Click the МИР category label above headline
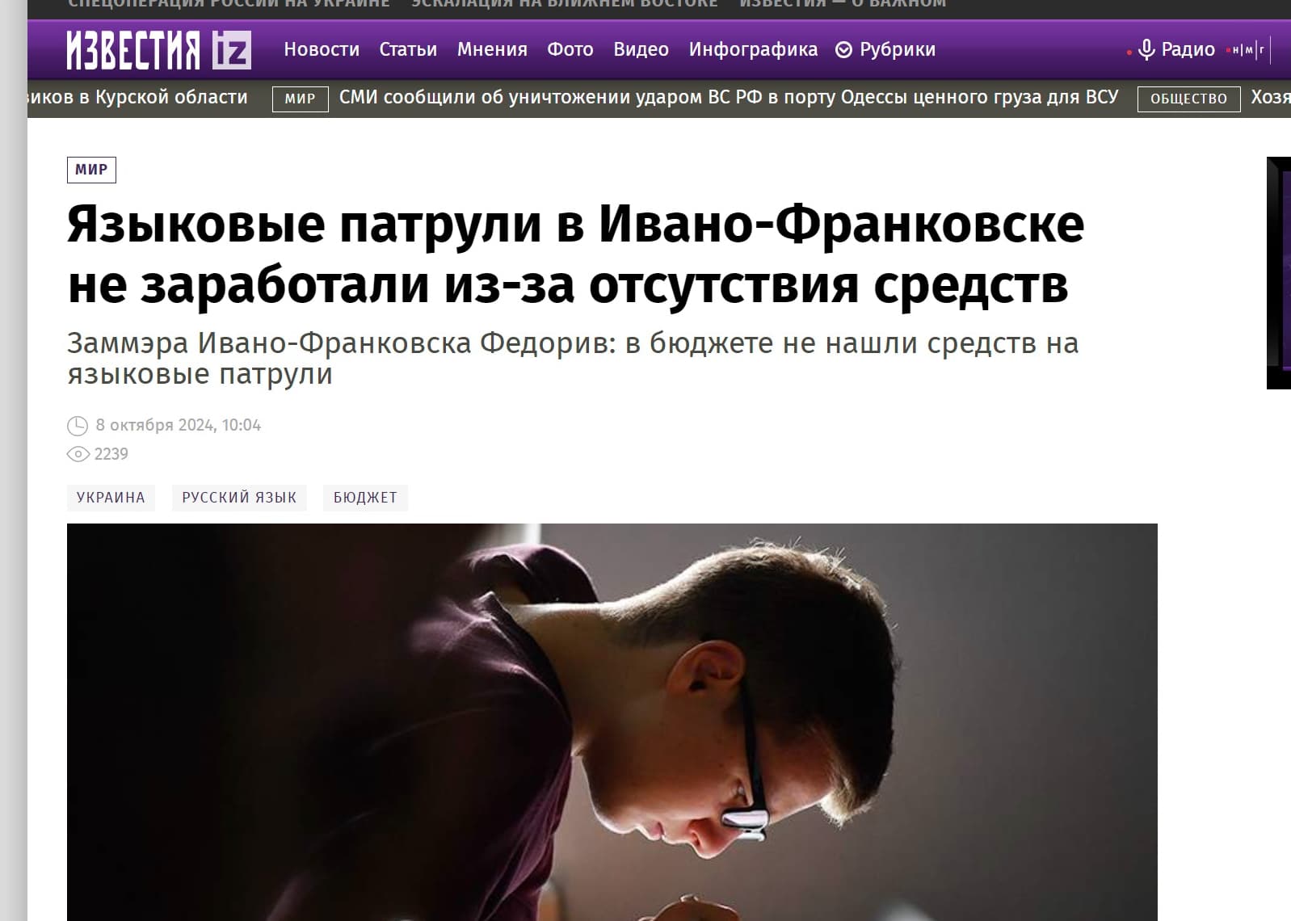 tap(91, 170)
